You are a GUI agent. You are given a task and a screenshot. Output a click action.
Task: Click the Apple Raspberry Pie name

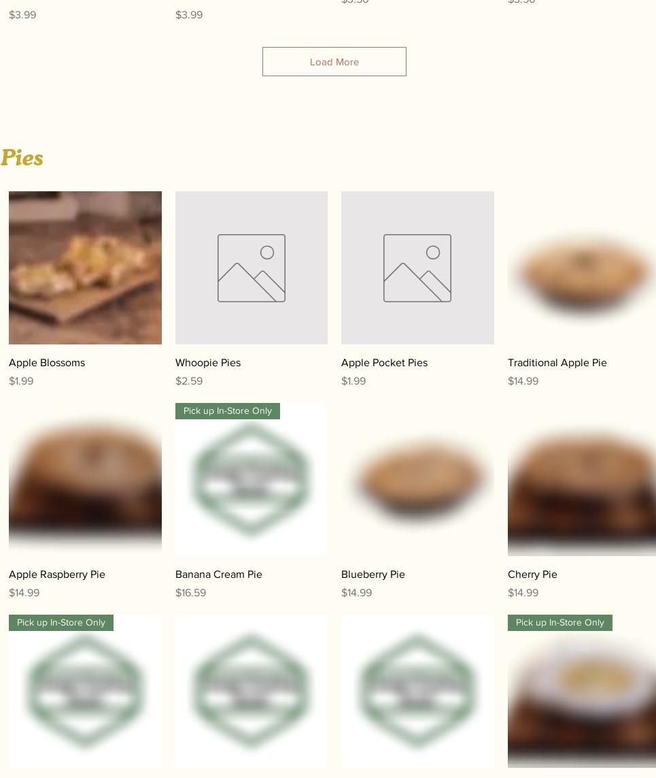[57, 574]
